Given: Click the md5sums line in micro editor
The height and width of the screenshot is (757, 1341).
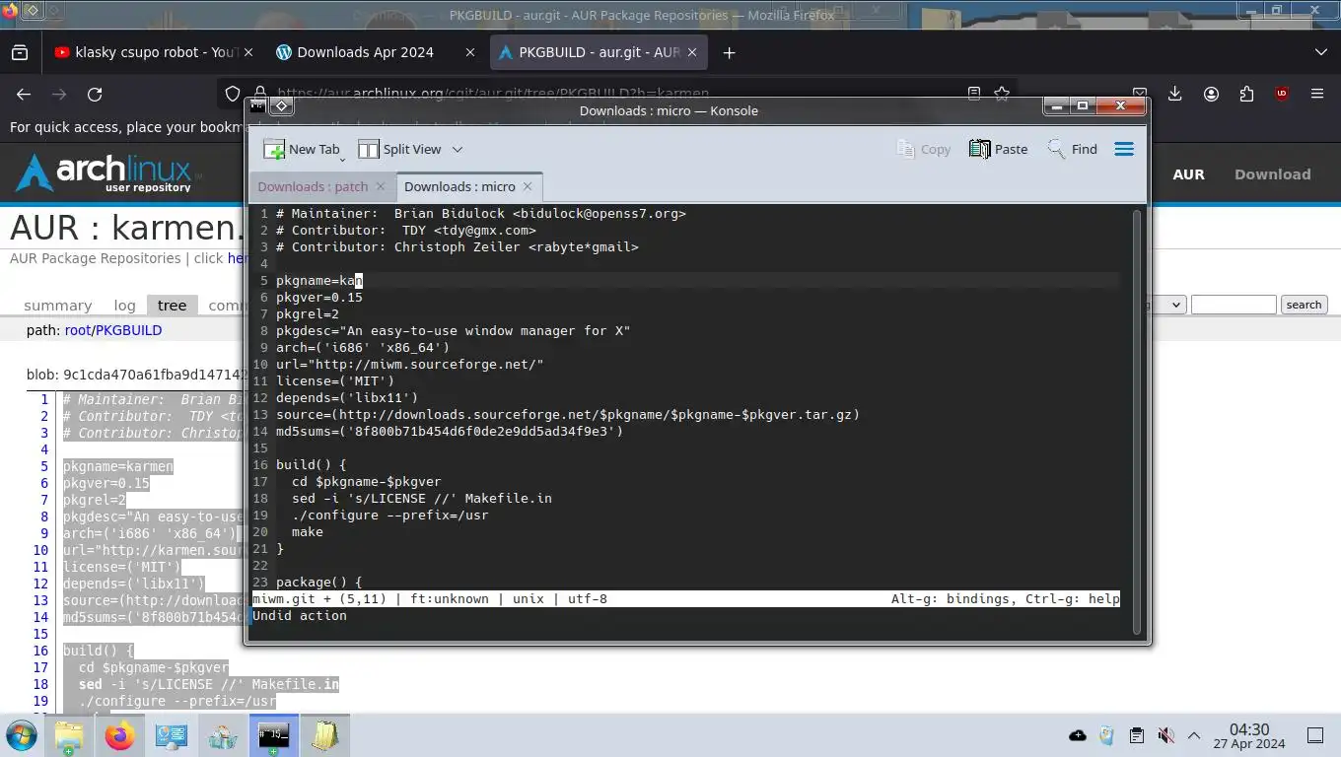Looking at the screenshot, I should (450, 431).
